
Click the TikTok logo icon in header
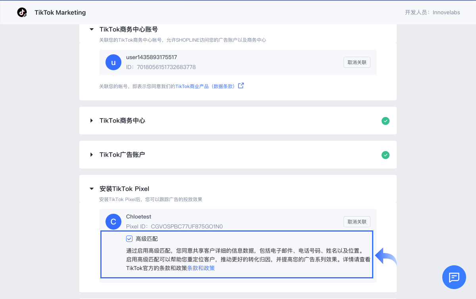pyautogui.click(x=22, y=12)
